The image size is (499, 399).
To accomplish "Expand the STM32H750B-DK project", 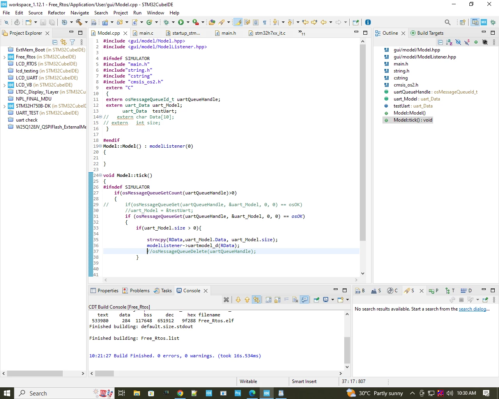I will 4,106.
